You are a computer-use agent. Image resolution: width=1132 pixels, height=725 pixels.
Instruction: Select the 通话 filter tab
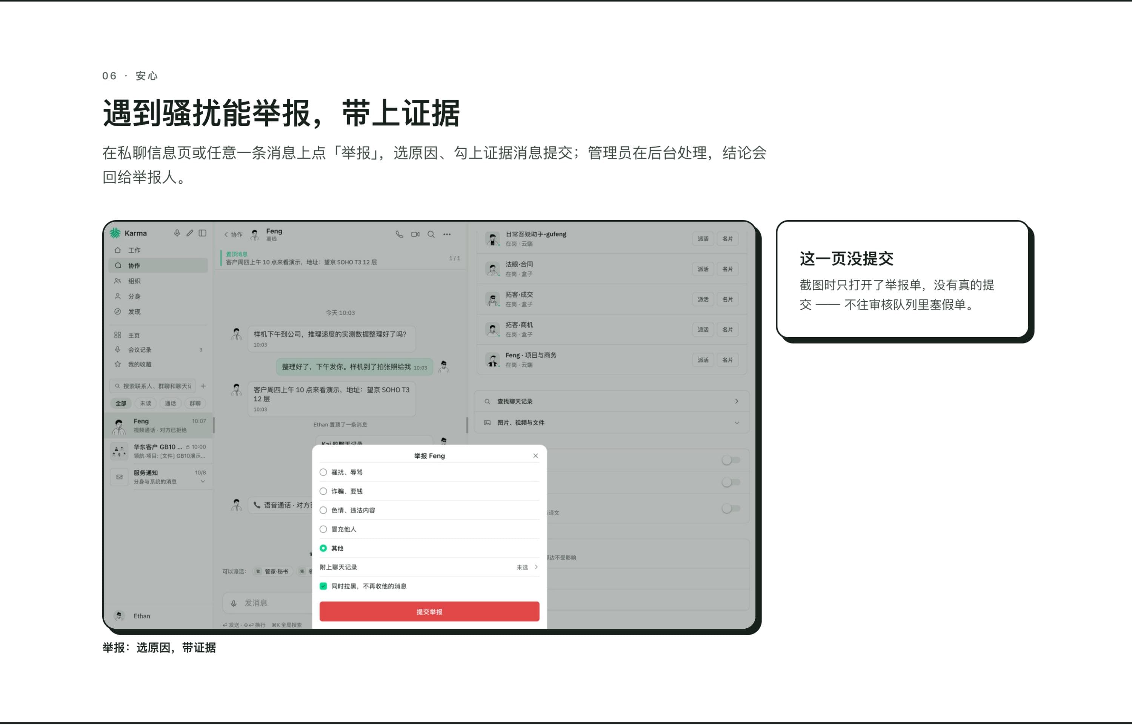[170, 403]
